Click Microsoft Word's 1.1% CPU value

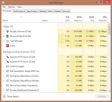tap(67, 36)
